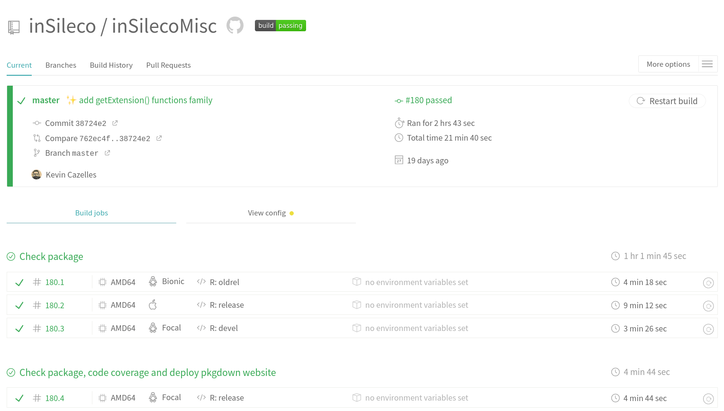Click the repository book icon at top left
Screen dimensions: 724x411
tap(13, 26)
